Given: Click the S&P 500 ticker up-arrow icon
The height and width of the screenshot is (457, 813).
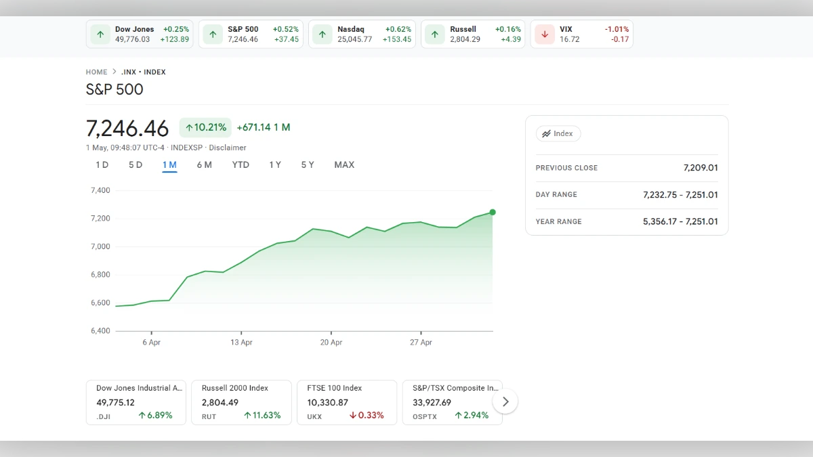Looking at the screenshot, I should [213, 34].
